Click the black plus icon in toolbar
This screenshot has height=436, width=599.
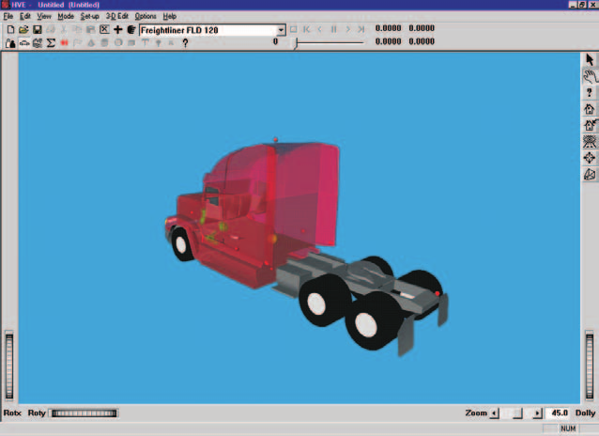pos(118,30)
